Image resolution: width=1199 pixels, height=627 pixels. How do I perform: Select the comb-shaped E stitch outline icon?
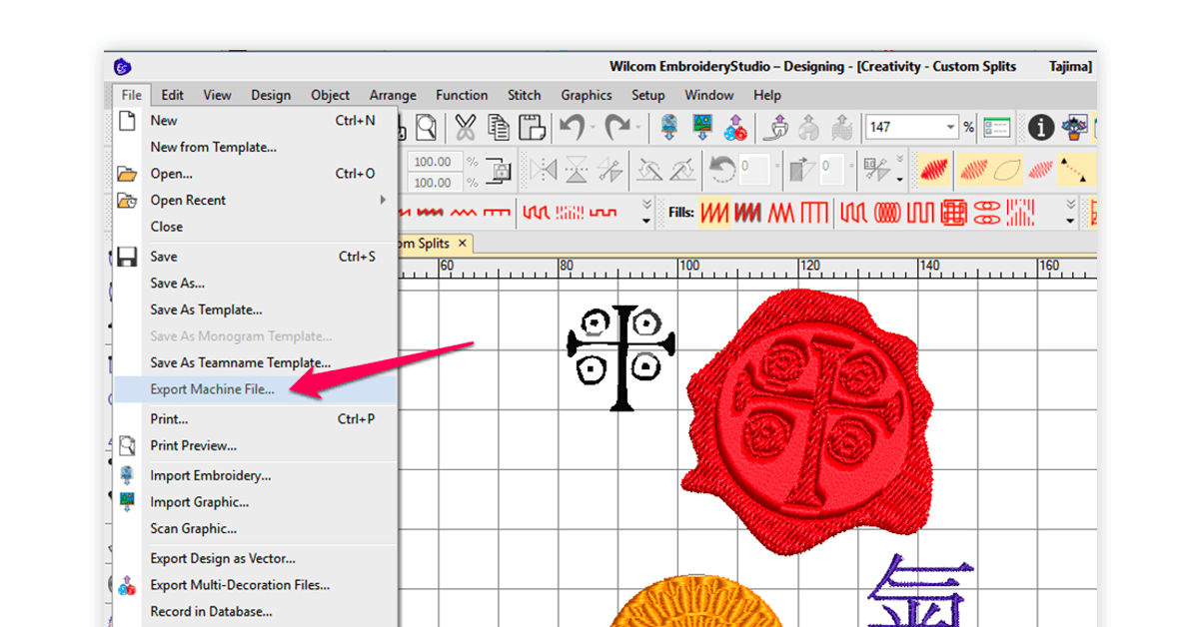(x=497, y=213)
